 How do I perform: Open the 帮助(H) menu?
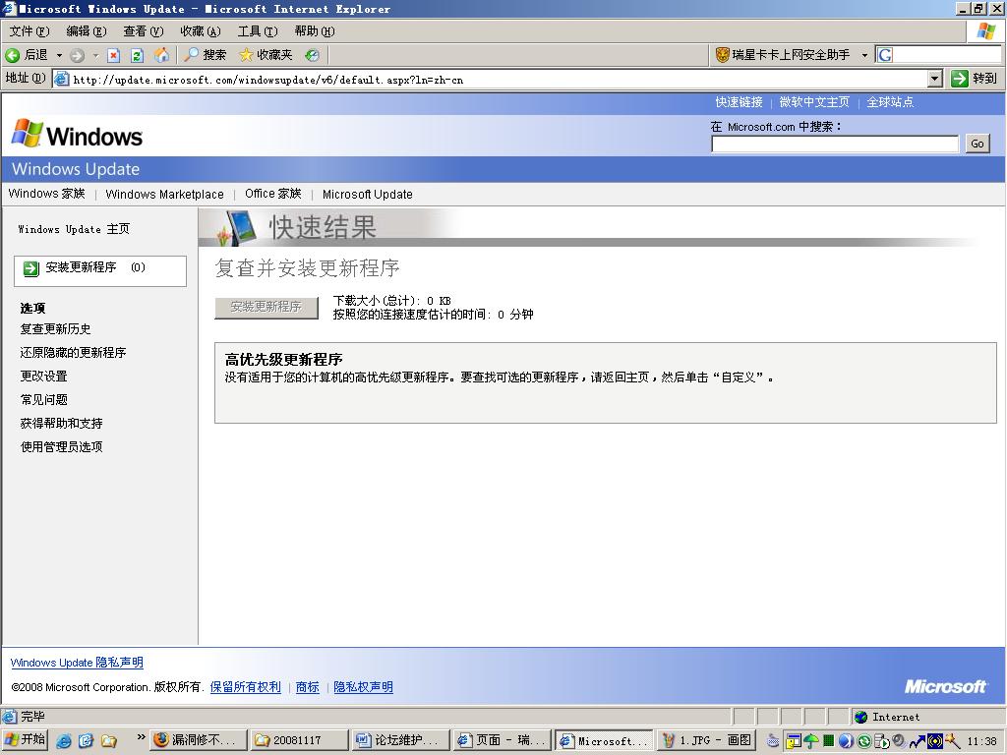[315, 31]
